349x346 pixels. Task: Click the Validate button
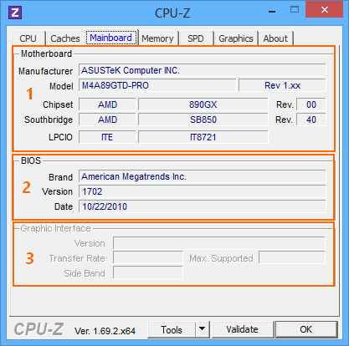[x=243, y=329]
